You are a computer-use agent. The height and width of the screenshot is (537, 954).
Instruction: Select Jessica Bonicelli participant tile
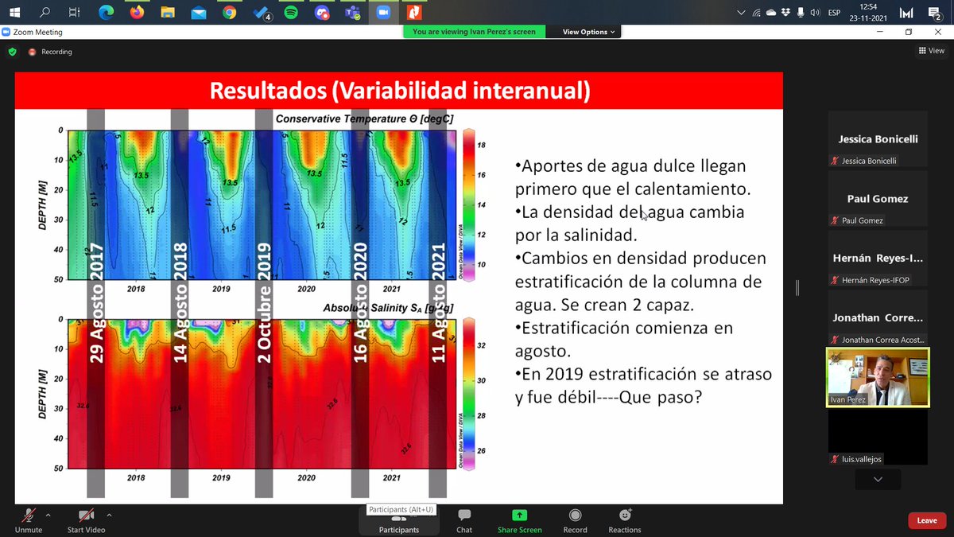click(878, 139)
